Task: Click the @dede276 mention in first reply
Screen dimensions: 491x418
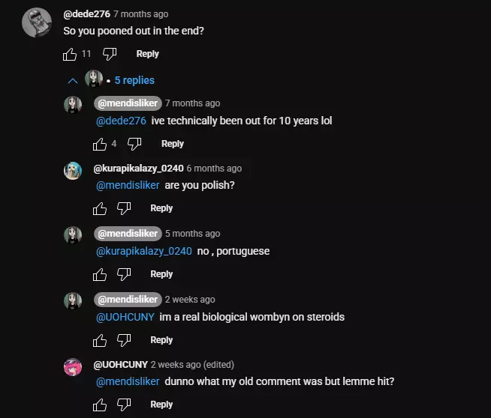Action: point(121,121)
